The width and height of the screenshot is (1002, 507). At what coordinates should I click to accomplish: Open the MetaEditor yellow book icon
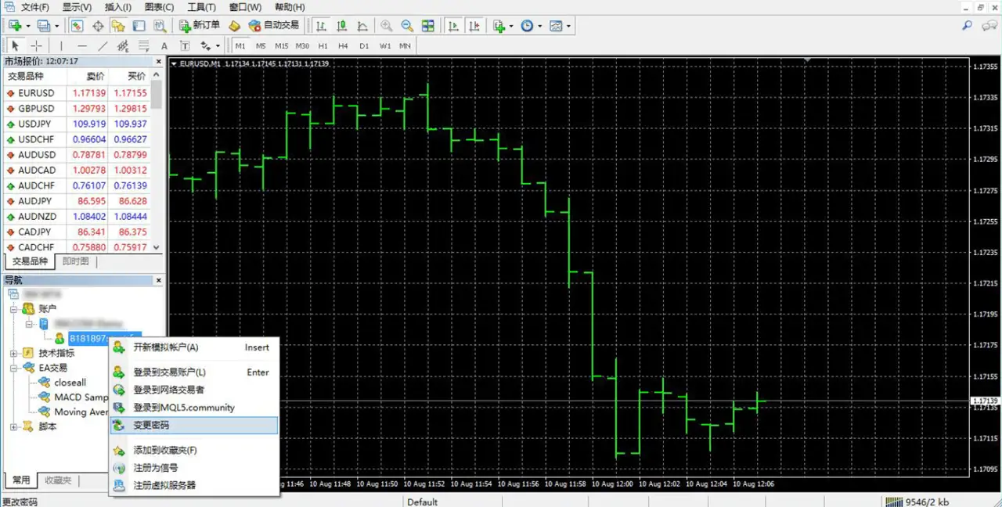(x=234, y=26)
